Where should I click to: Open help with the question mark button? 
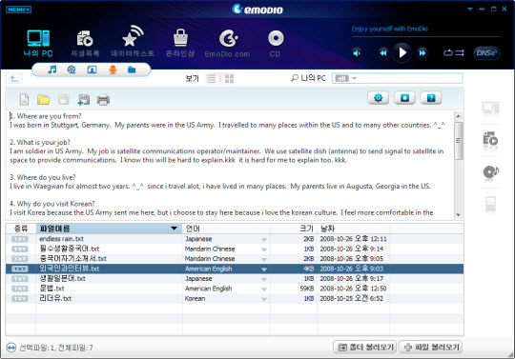point(431,98)
